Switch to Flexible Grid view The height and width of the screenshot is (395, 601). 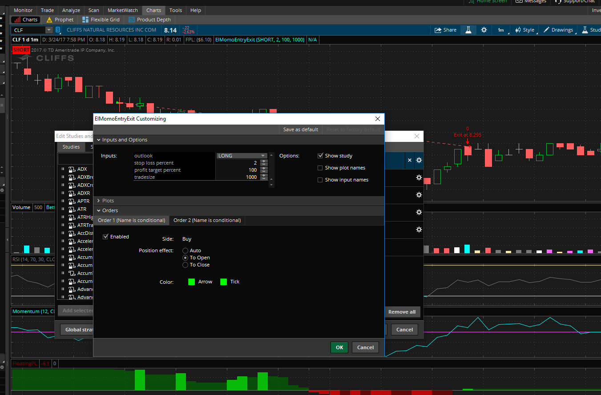coord(101,20)
